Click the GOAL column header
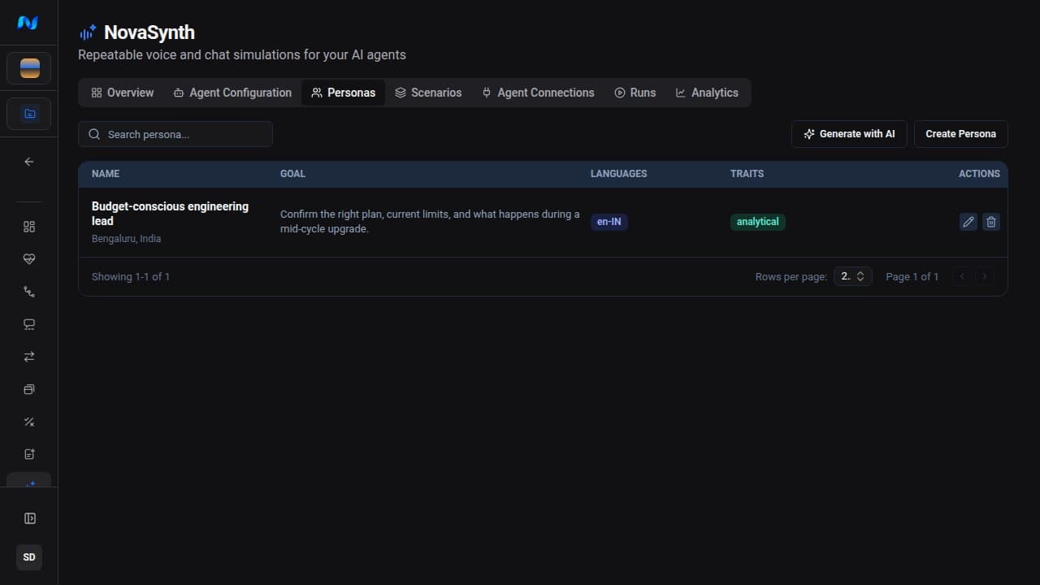1040x585 pixels. [292, 174]
